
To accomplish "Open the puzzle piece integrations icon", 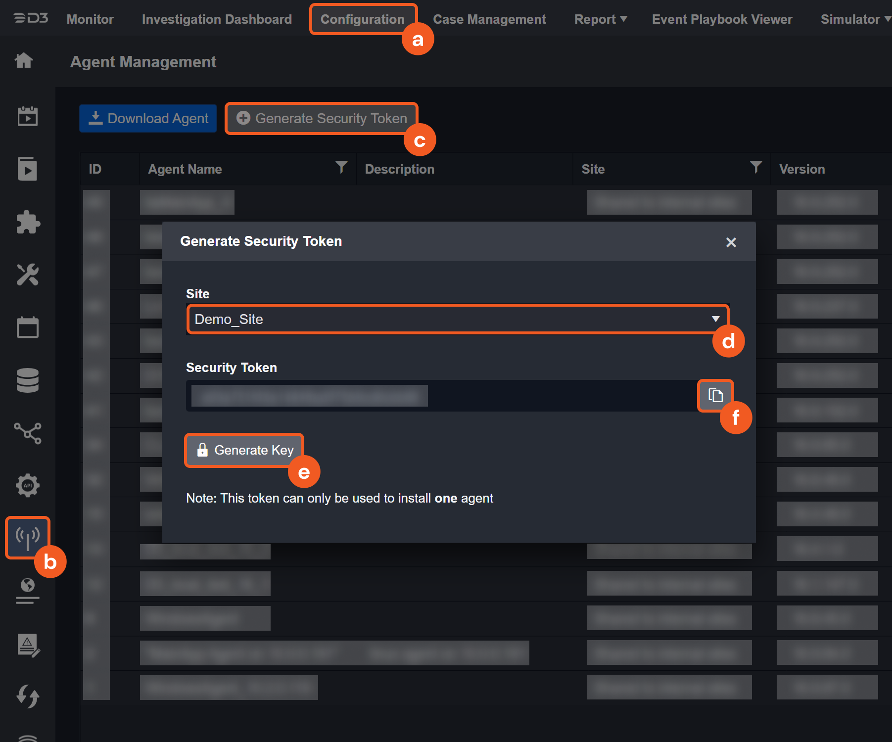I will point(28,222).
